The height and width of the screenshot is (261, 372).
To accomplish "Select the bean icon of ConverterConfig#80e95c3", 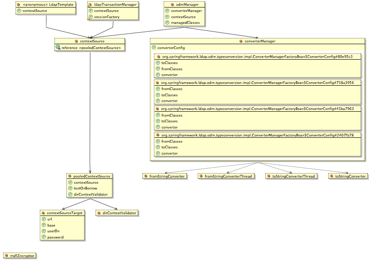I will [158, 57].
